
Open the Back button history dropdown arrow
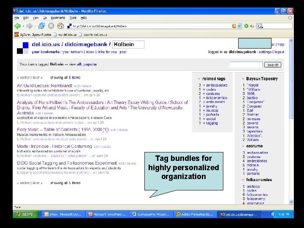[24, 26]
